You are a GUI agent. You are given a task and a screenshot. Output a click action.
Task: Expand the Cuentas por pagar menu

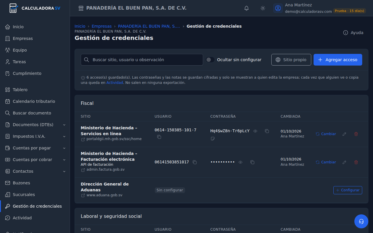tap(35, 148)
